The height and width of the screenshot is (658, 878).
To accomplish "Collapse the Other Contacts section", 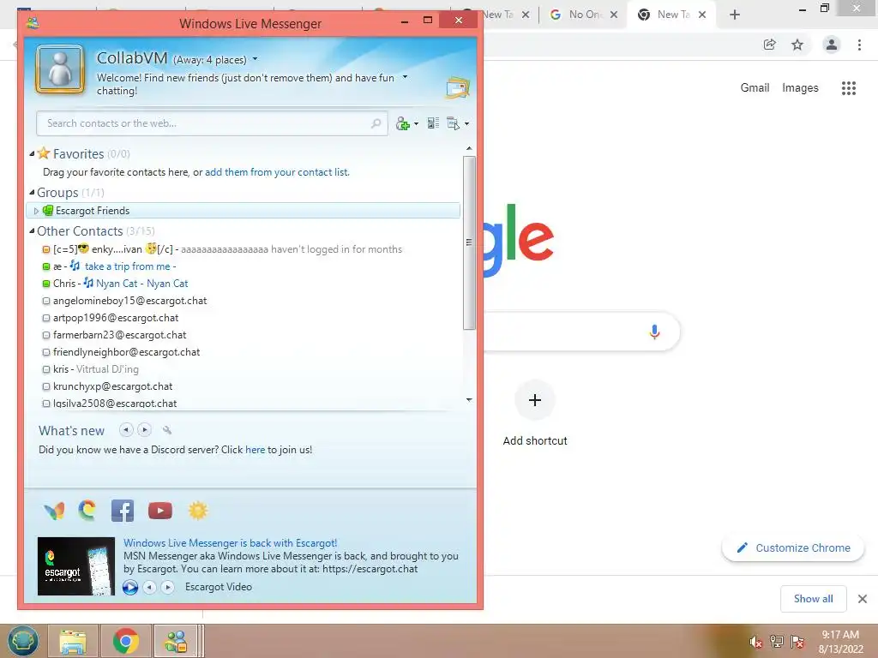I will point(32,230).
